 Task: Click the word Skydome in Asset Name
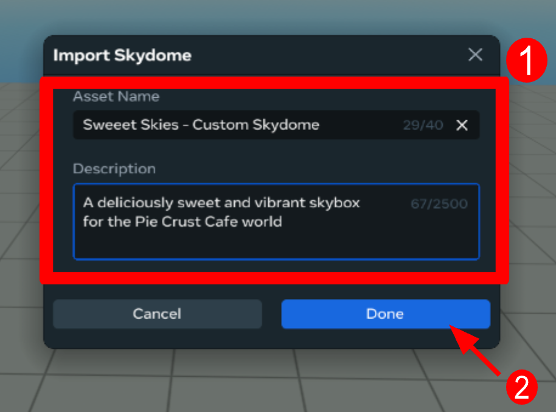tap(287, 125)
